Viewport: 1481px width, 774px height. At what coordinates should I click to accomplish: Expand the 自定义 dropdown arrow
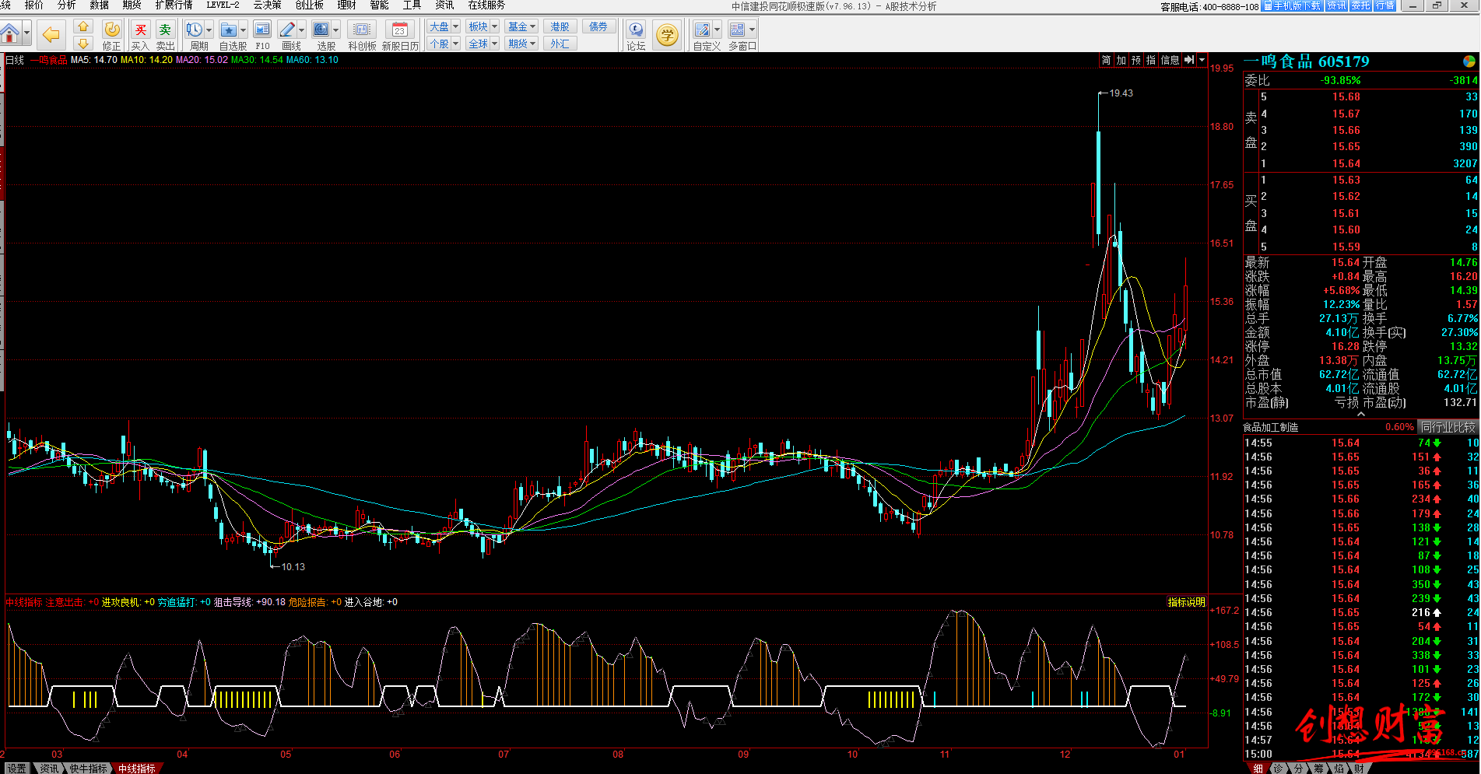(x=717, y=30)
